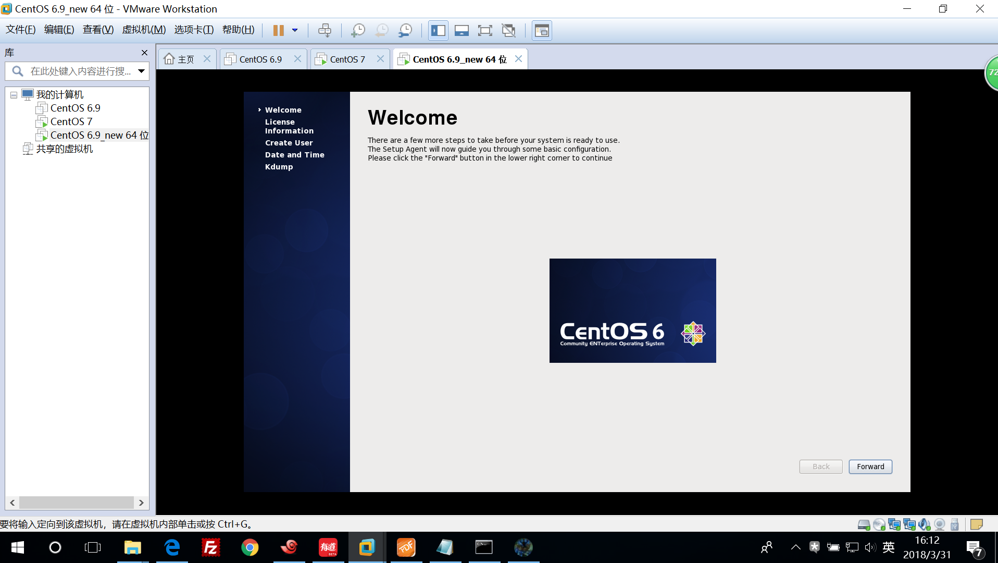Image resolution: width=998 pixels, height=563 pixels.
Task: Open the power options dropdown arrow
Action: (x=295, y=30)
